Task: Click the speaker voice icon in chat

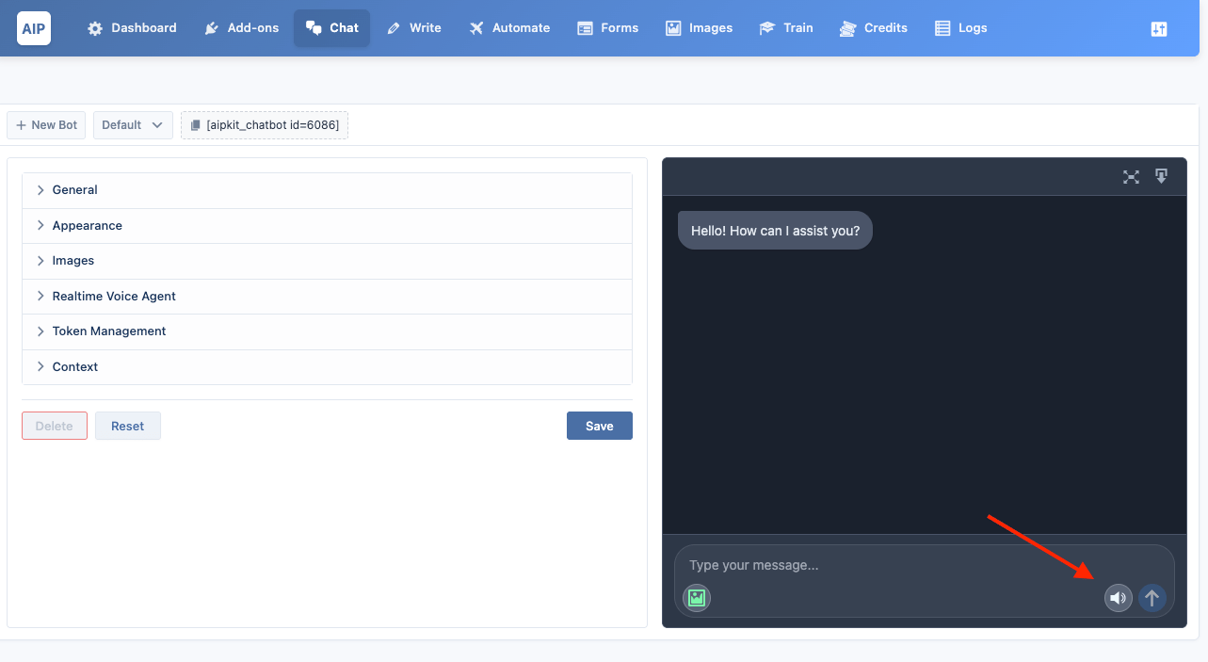Action: click(1119, 597)
